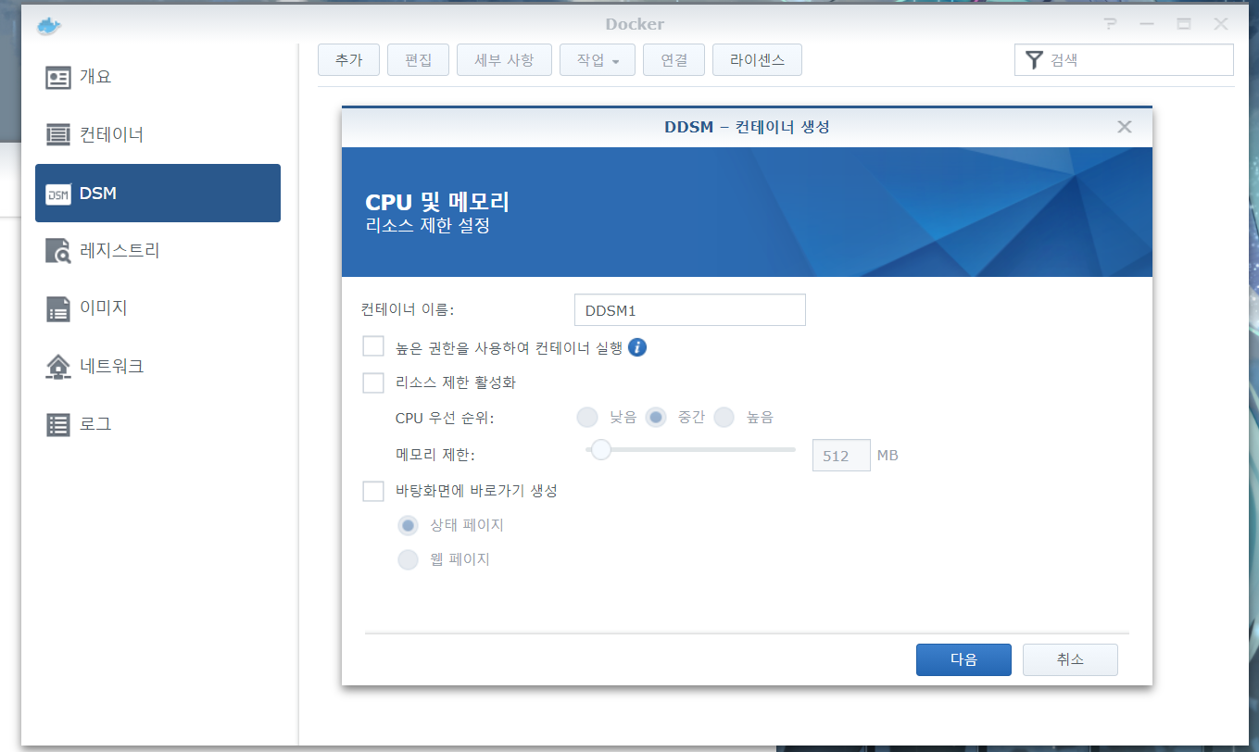1259x752 pixels.
Task: Open the 네트워크 network section
Action: [157, 367]
